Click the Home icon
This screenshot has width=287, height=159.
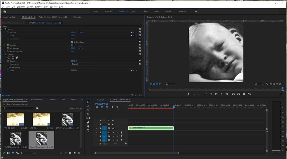click(5, 11)
